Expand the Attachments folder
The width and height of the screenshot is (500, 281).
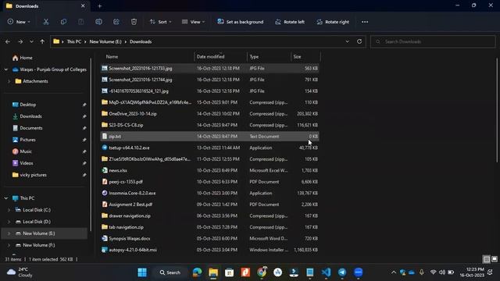[x=9, y=81]
